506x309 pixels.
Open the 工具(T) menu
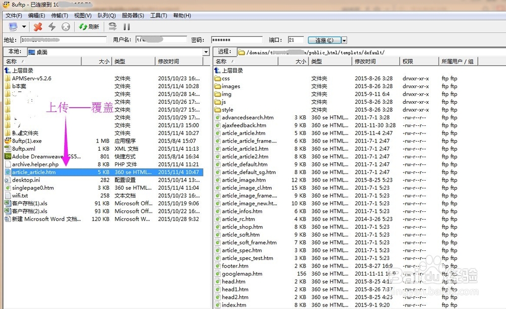pos(158,16)
